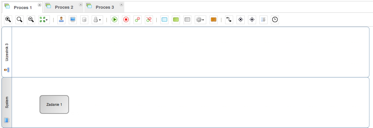The height and width of the screenshot is (128, 373).
Task: Reset zoom with the plain magnifier icon
Action: [20, 20]
